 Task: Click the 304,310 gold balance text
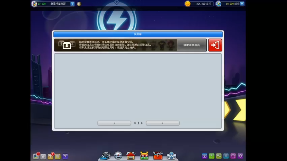[203, 4]
